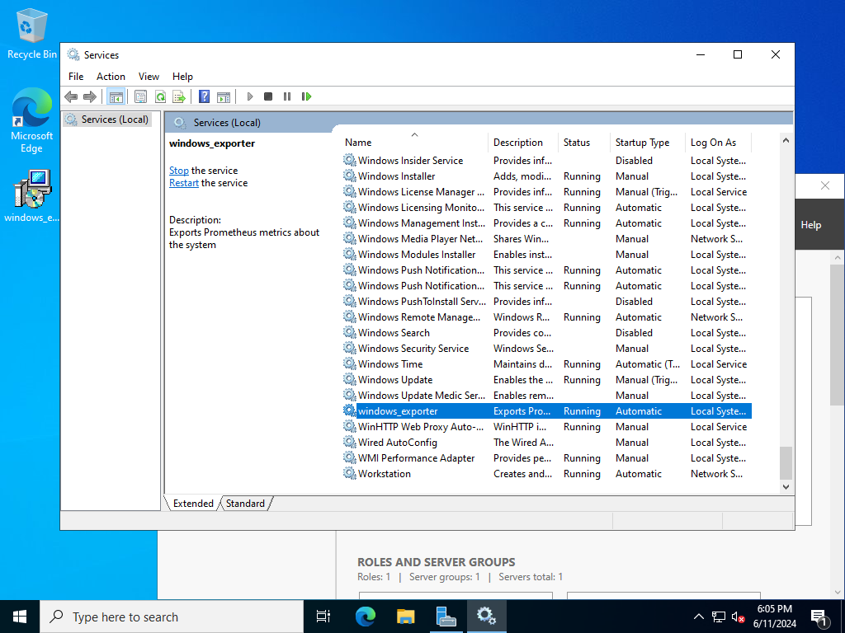Sort the list by the Name column header
845x633 pixels.
click(358, 143)
